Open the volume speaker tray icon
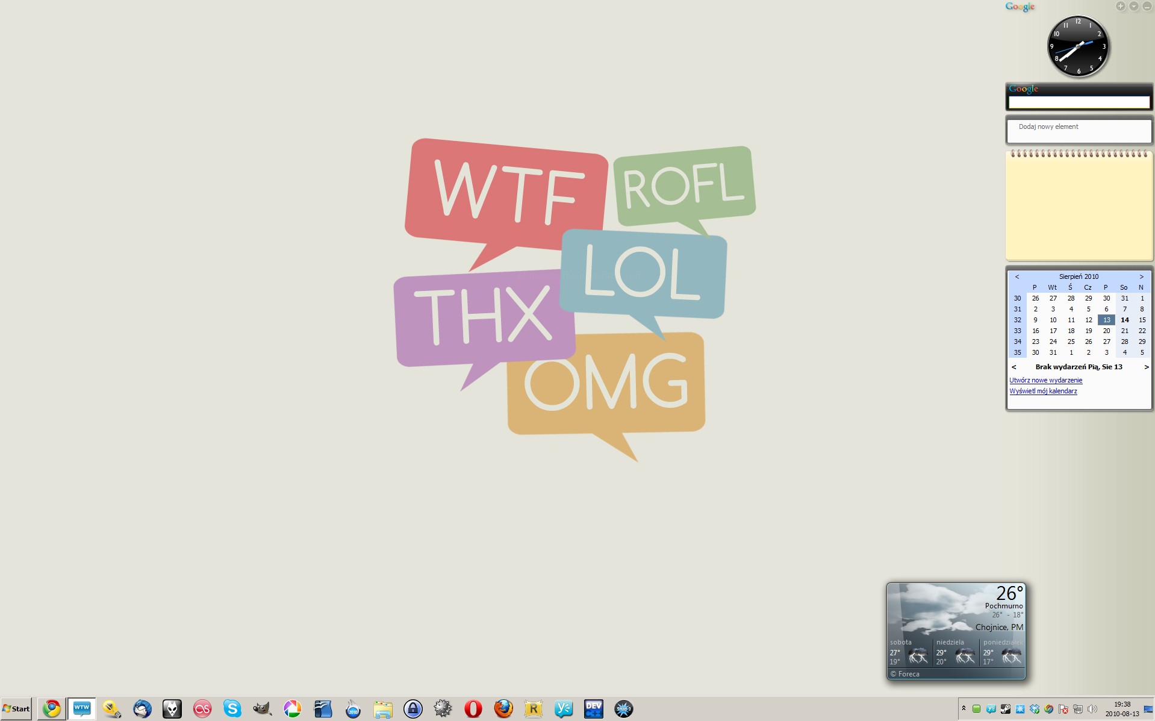1155x721 pixels. (1092, 709)
